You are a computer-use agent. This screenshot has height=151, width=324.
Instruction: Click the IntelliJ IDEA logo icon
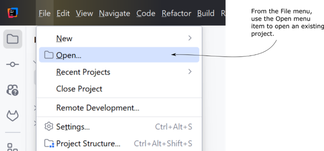13,13
